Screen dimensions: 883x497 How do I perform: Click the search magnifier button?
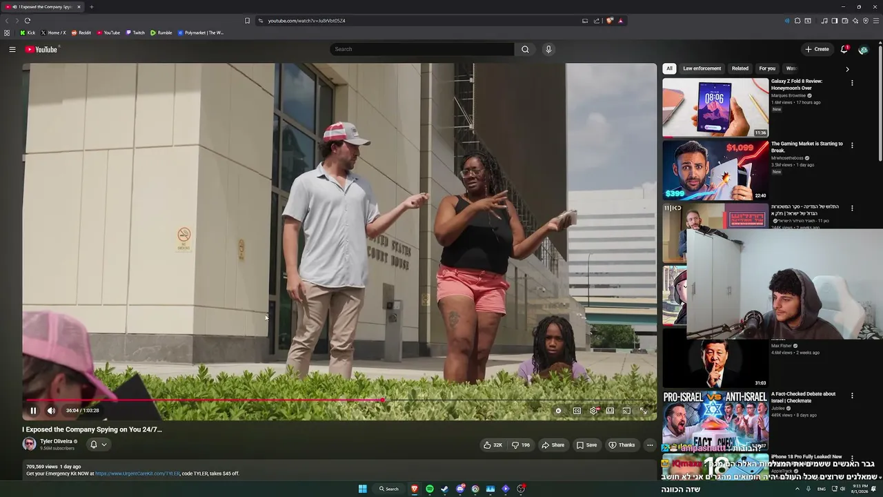[525, 49]
